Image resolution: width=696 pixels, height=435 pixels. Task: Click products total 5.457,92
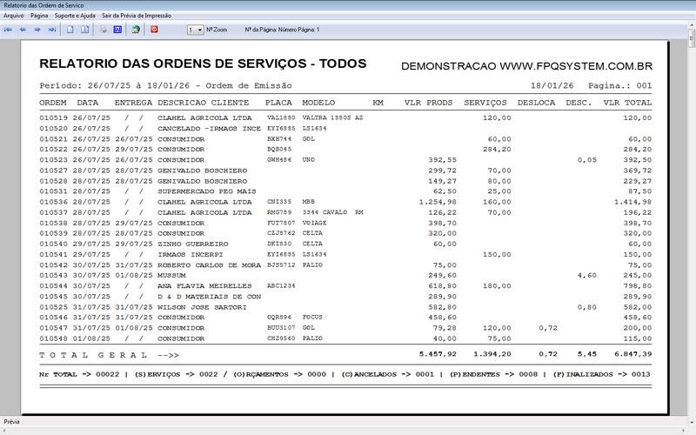(x=438, y=354)
